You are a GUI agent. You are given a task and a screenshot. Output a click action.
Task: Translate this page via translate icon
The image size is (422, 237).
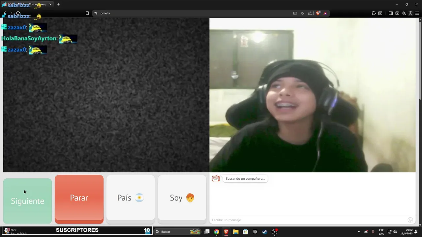302,13
